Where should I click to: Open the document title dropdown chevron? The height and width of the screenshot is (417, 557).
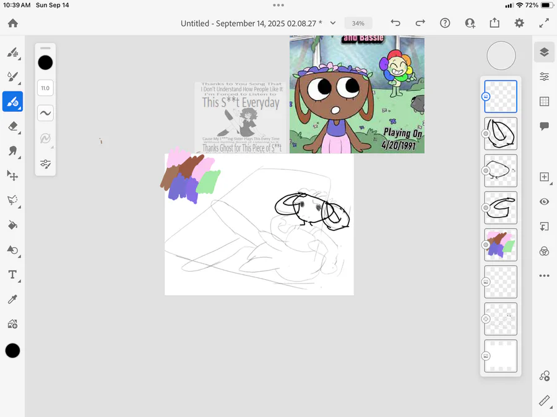[333, 23]
